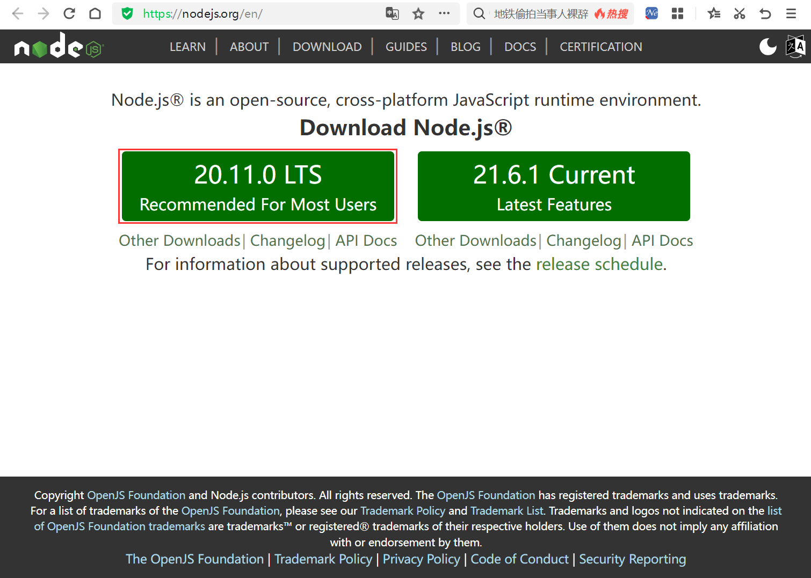Toggle dark mode with the moon icon
Screen dimensions: 811x578
coord(768,47)
